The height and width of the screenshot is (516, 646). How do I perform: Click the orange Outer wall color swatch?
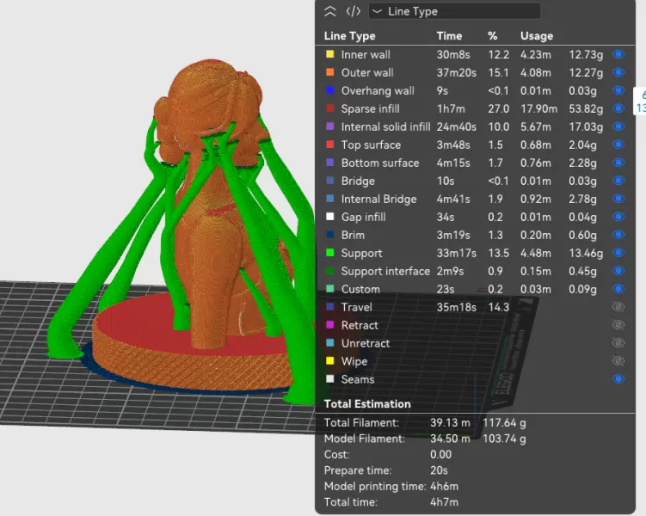click(330, 72)
